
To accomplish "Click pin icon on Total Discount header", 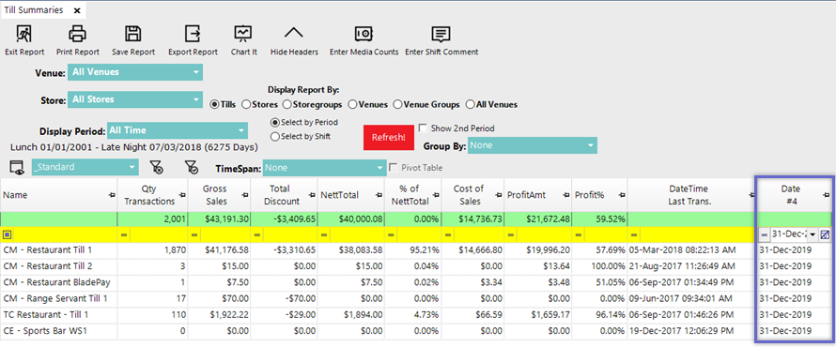I will 312,195.
